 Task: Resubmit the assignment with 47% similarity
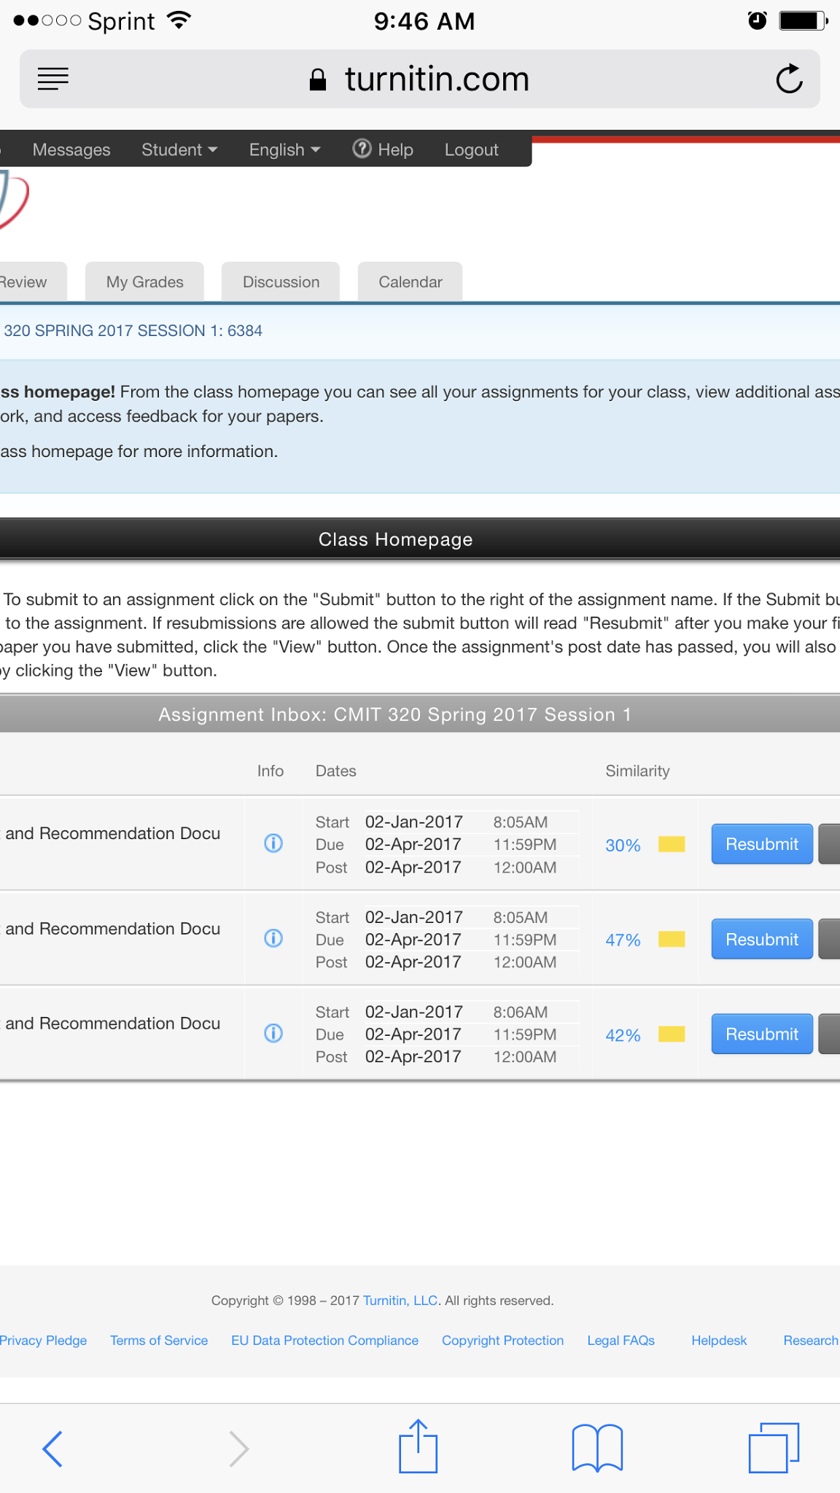tap(762, 939)
